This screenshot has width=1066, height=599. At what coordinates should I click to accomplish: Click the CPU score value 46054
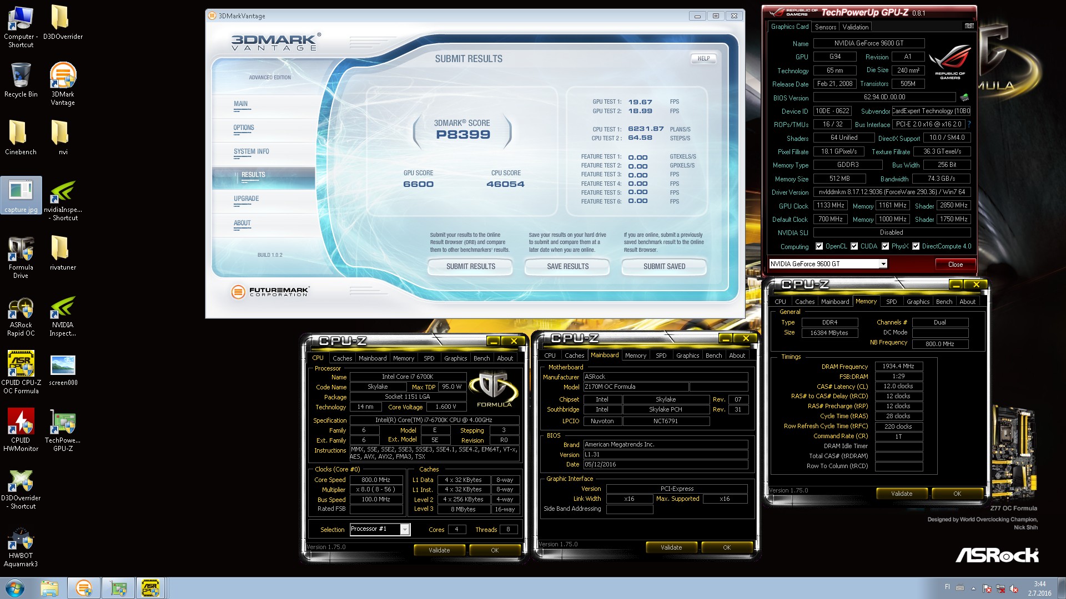click(505, 184)
